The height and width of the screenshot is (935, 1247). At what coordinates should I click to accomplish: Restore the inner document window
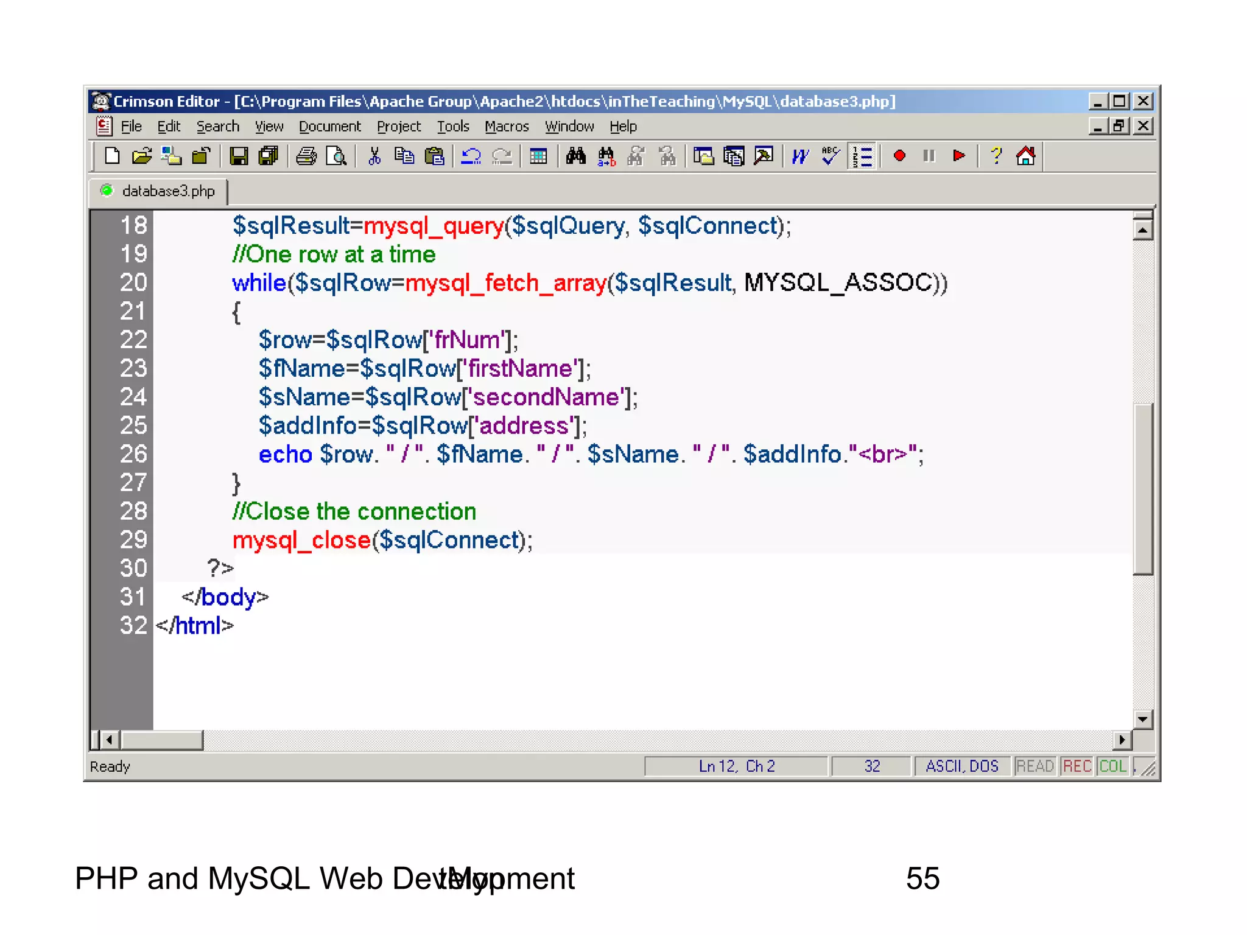point(1119,126)
